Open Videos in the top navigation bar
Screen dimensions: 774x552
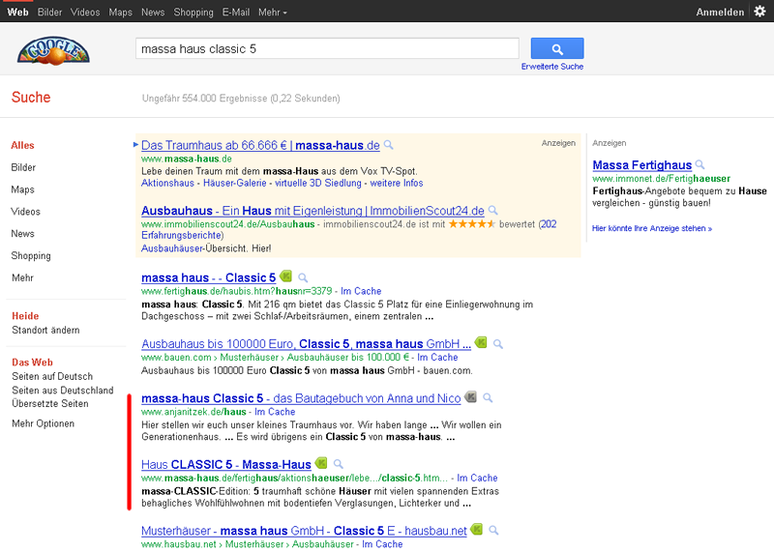click(85, 12)
